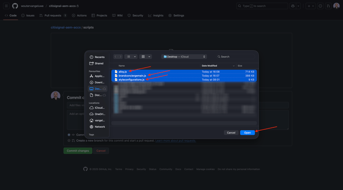Open the user avatar menu
This screenshot has height=190, width=343.
point(336,6)
